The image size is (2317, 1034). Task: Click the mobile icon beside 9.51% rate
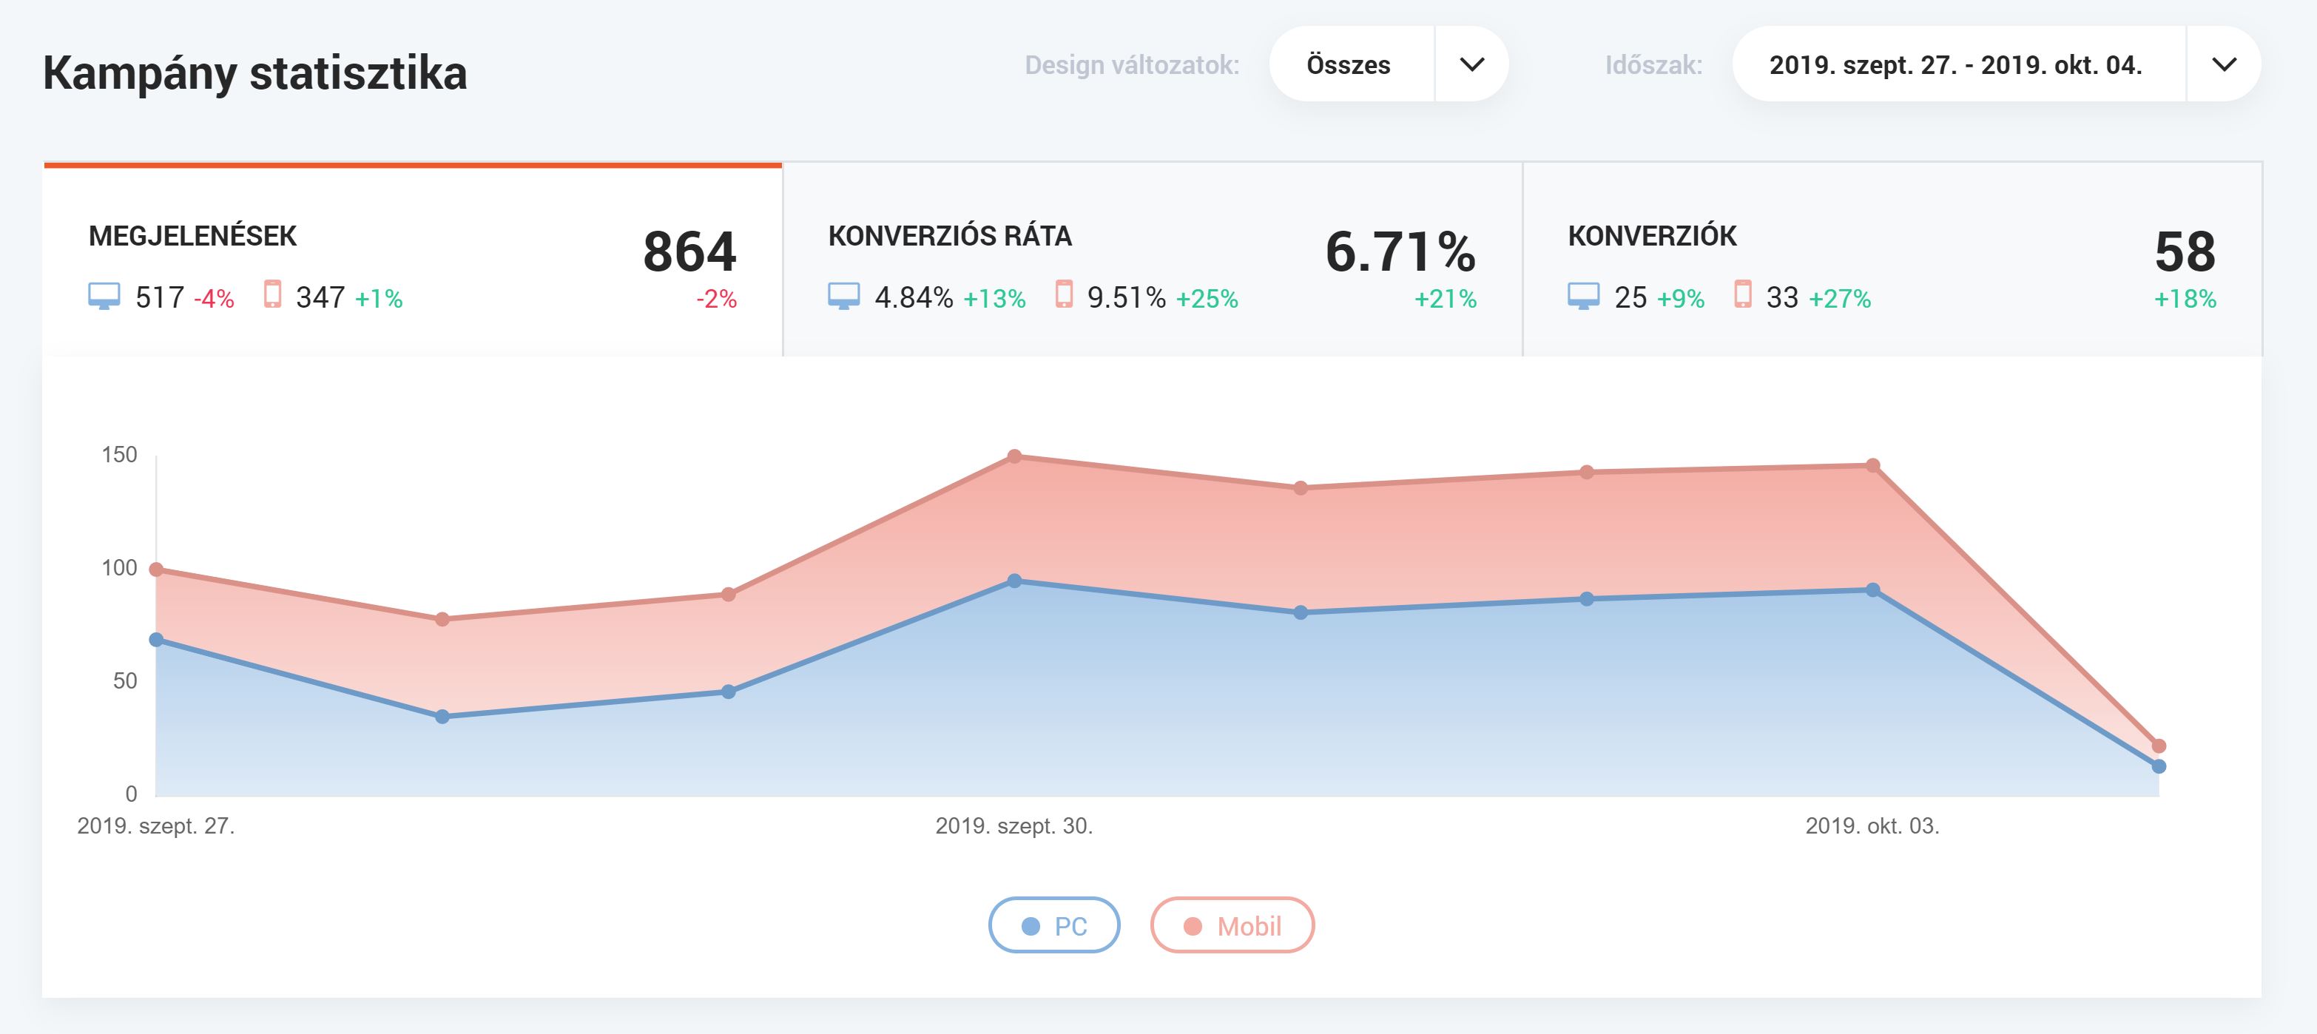(1064, 294)
